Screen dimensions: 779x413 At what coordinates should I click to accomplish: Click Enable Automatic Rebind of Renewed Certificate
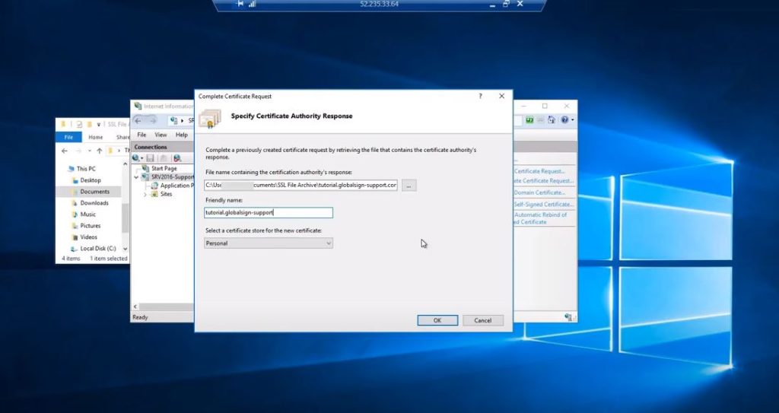pos(541,218)
